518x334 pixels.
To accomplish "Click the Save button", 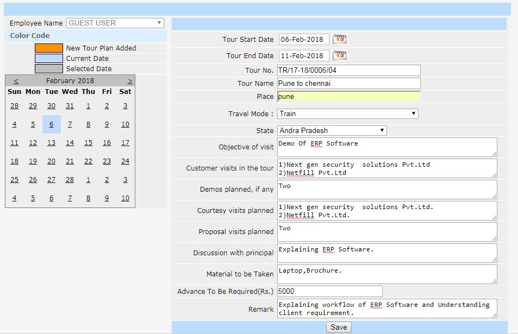I will click(x=339, y=327).
